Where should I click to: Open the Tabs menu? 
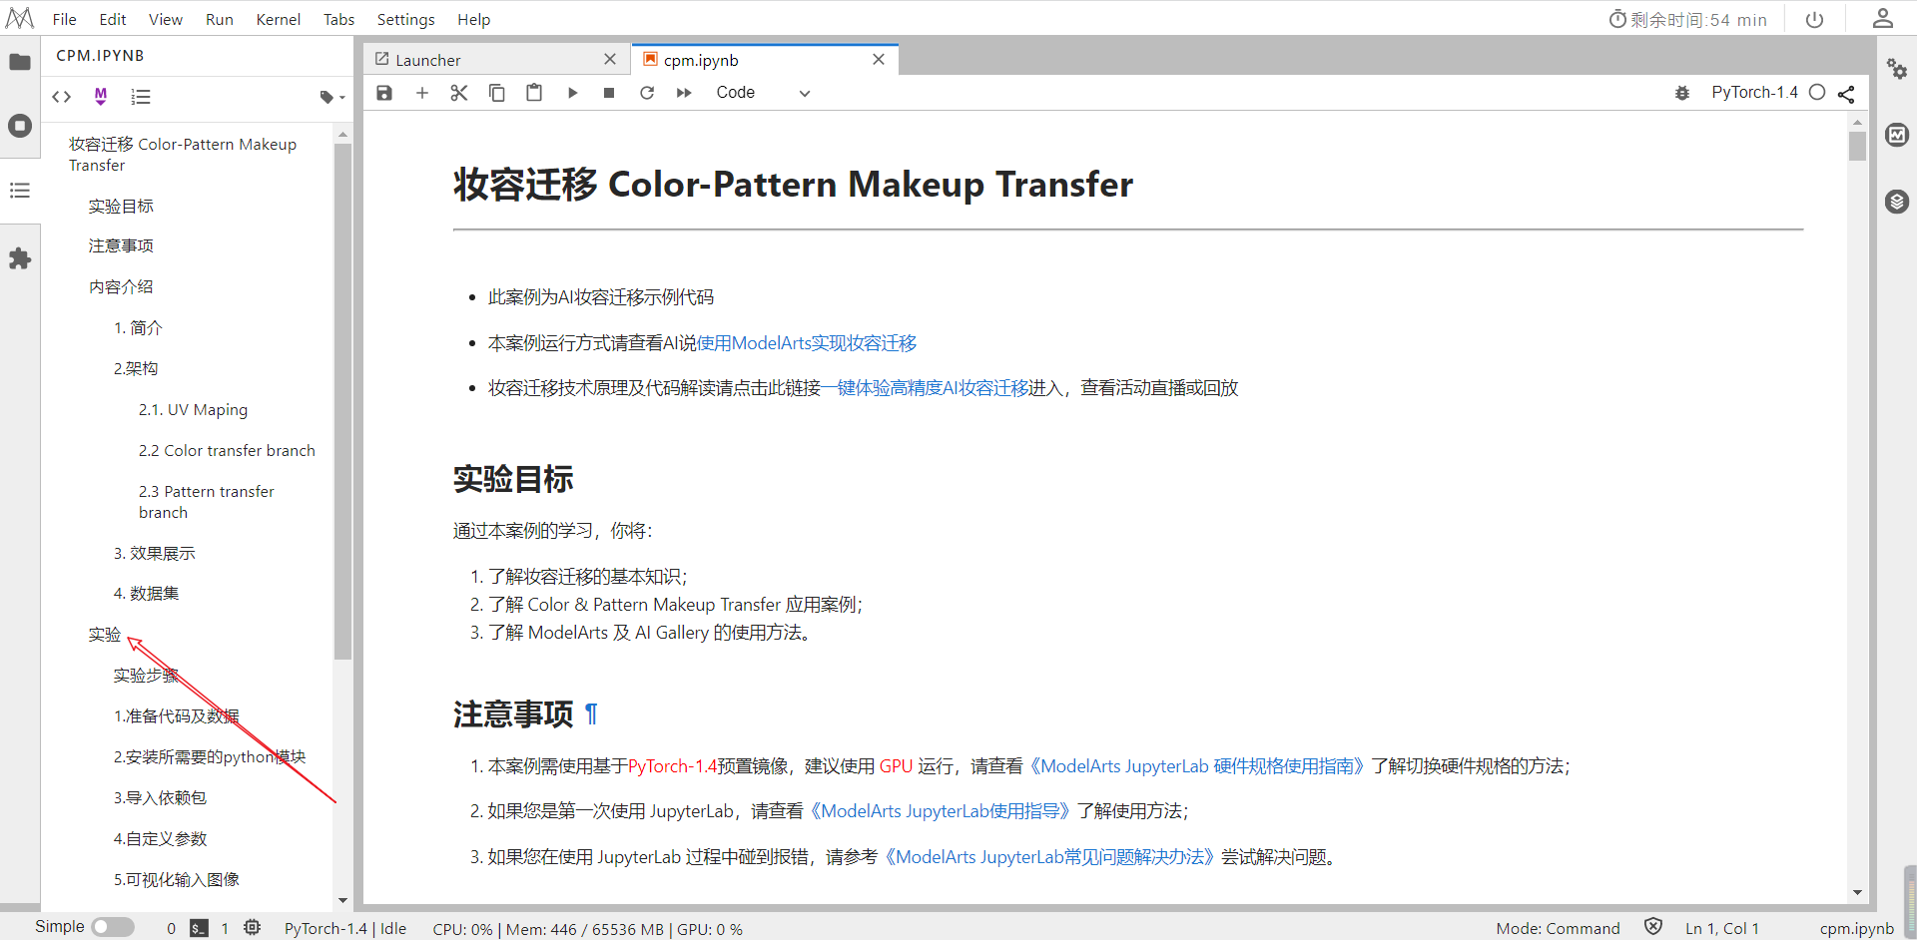point(339,19)
